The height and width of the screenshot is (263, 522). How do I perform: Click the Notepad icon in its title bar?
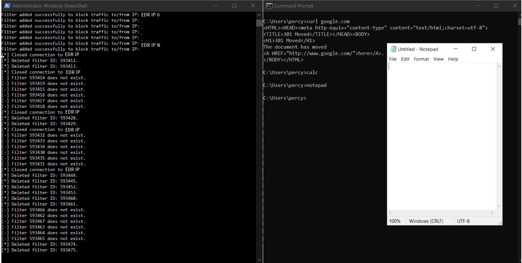[x=393, y=49]
